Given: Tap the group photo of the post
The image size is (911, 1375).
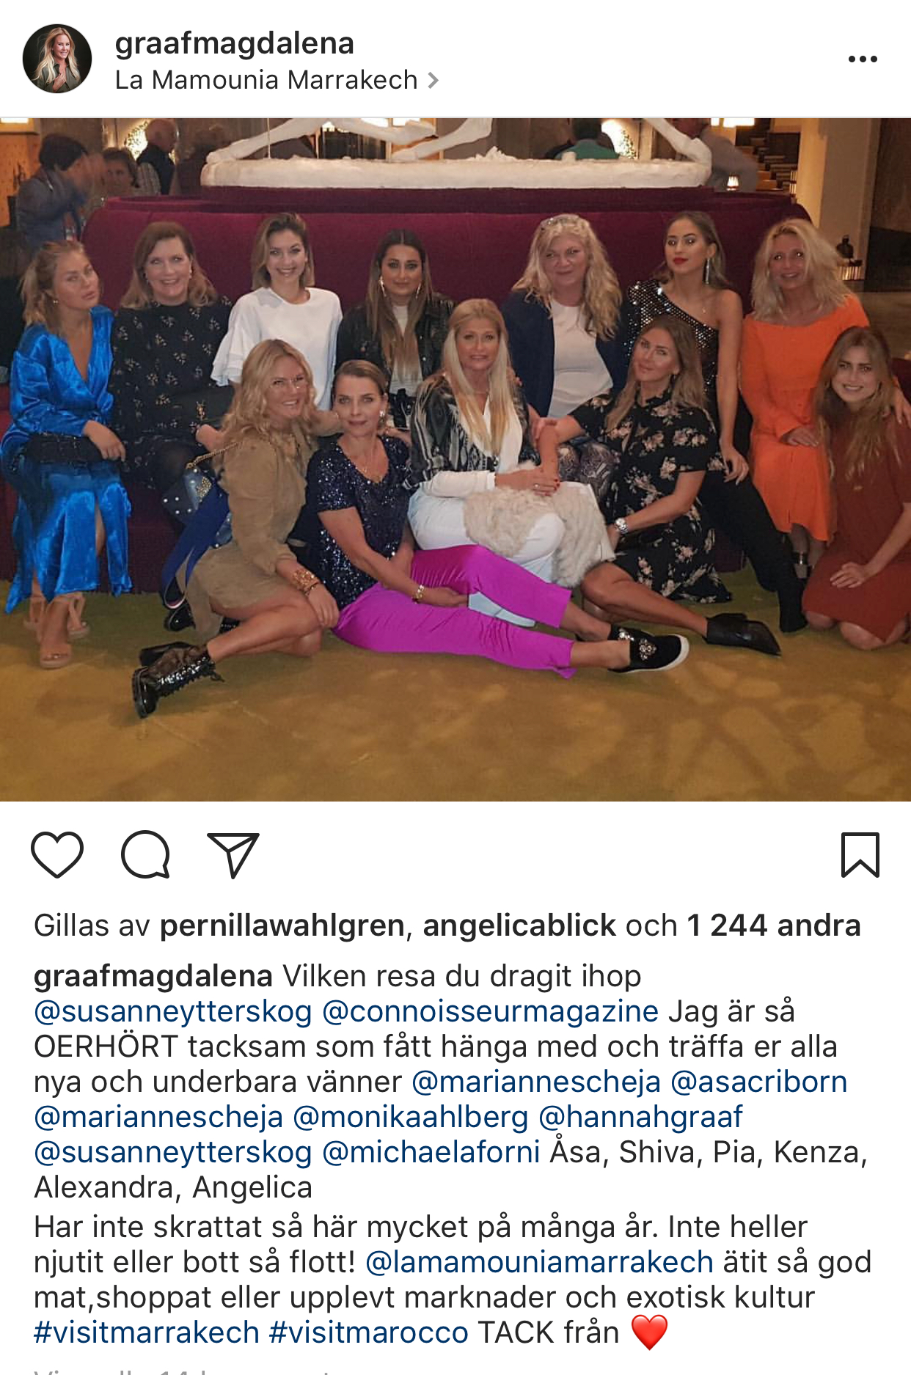Looking at the screenshot, I should pyautogui.click(x=455, y=460).
